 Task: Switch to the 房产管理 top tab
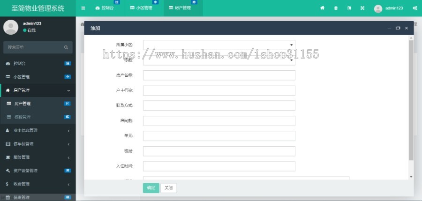point(183,8)
